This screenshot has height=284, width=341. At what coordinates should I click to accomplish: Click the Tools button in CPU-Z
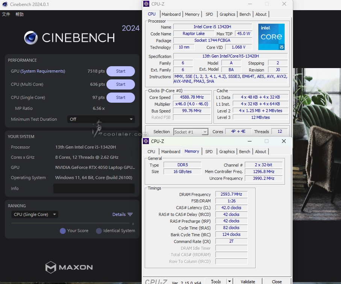coord(216,282)
